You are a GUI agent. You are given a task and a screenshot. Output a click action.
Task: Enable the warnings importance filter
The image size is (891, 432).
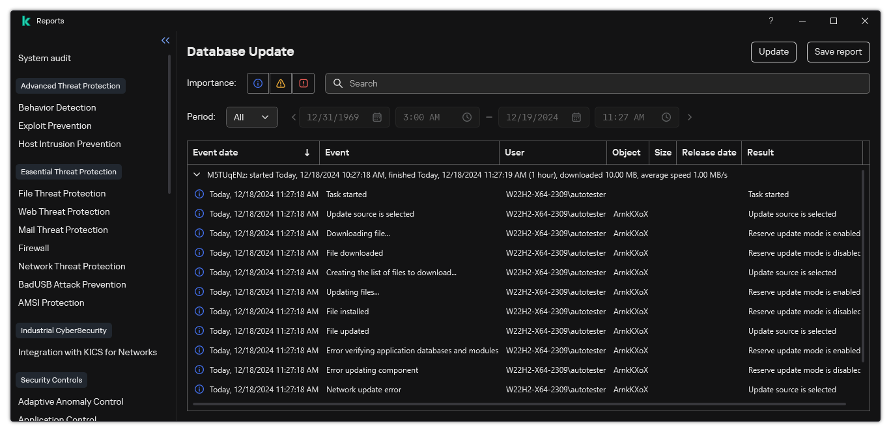coord(281,83)
